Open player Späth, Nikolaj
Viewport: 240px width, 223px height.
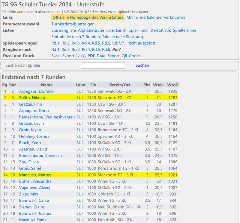pos(32,97)
